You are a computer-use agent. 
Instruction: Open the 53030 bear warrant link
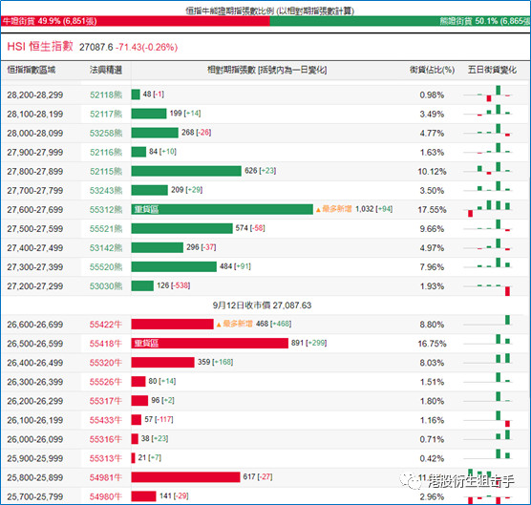pos(106,286)
